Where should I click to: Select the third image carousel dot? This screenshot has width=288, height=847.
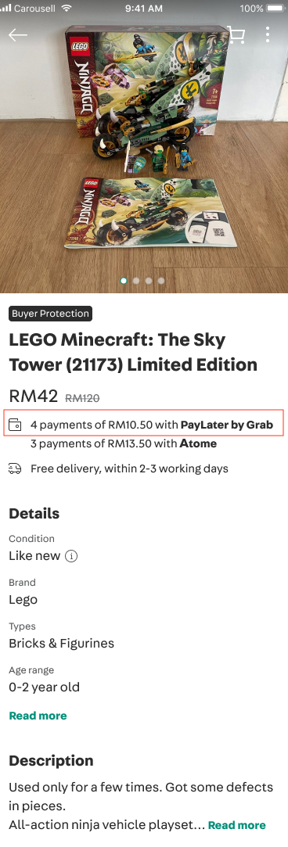[149, 281]
